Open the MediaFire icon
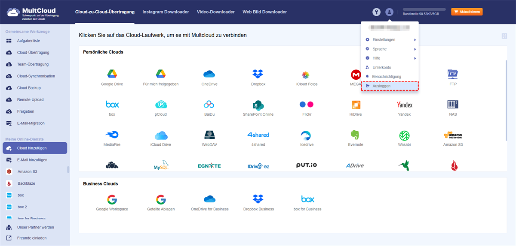Screen dimensions: 516x246 coord(112,135)
